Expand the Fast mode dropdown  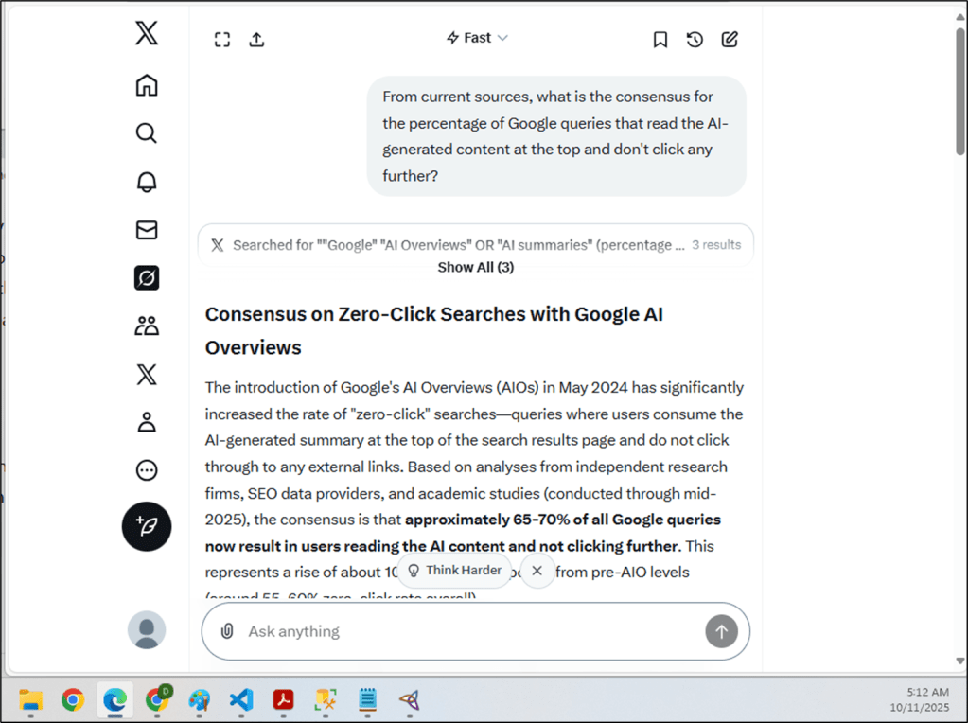477,38
